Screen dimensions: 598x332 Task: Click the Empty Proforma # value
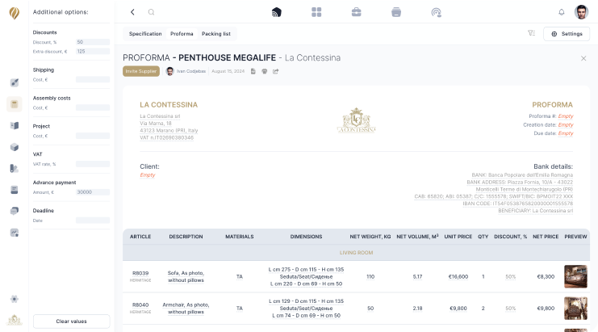(x=566, y=116)
